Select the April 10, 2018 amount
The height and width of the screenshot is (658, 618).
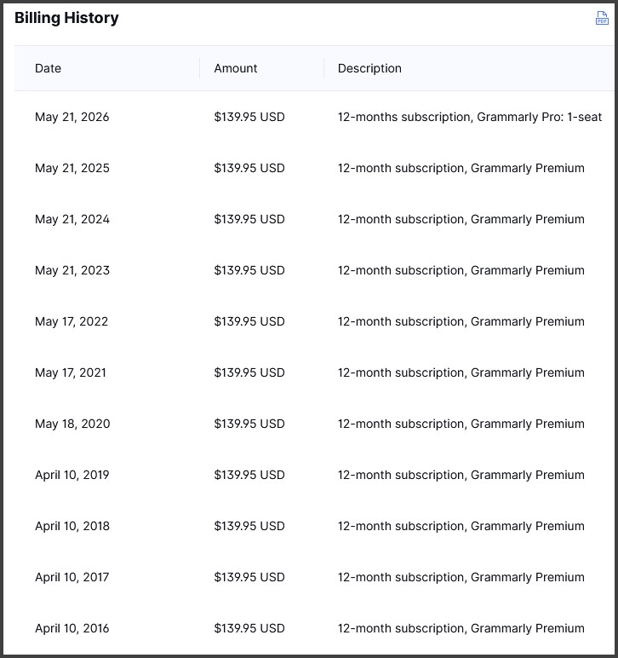pyautogui.click(x=249, y=526)
